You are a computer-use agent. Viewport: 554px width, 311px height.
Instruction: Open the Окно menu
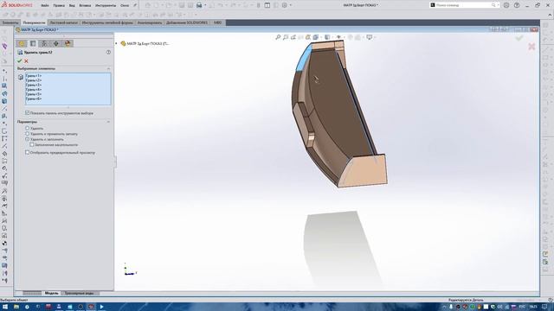tap(125, 6)
